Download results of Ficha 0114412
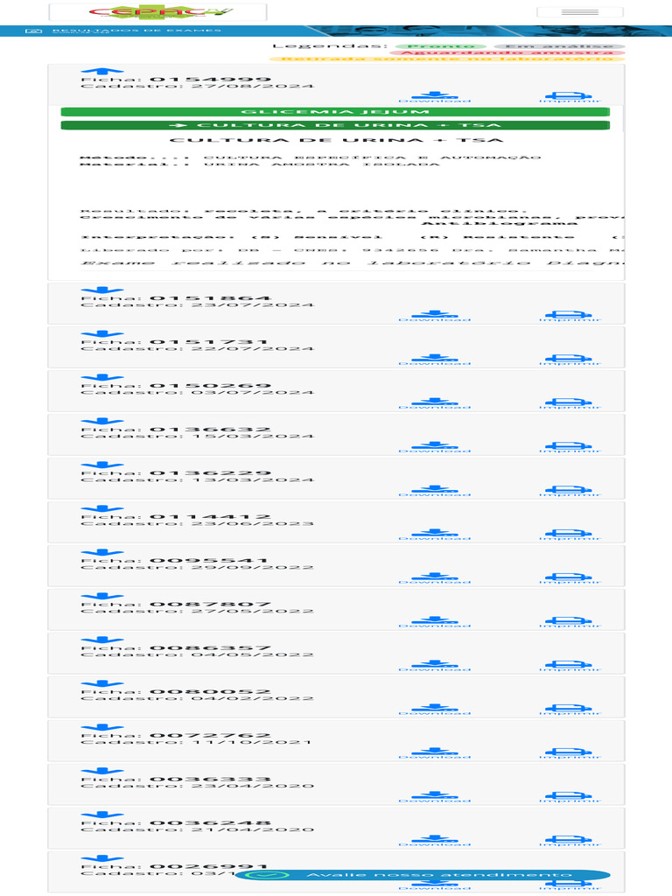 tap(435, 535)
